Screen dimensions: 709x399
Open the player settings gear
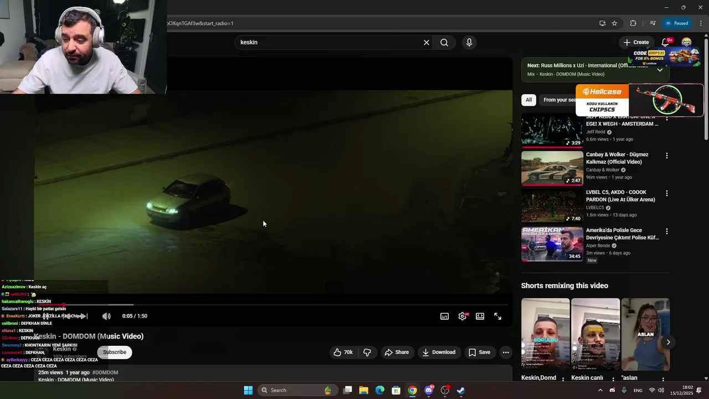click(462, 316)
